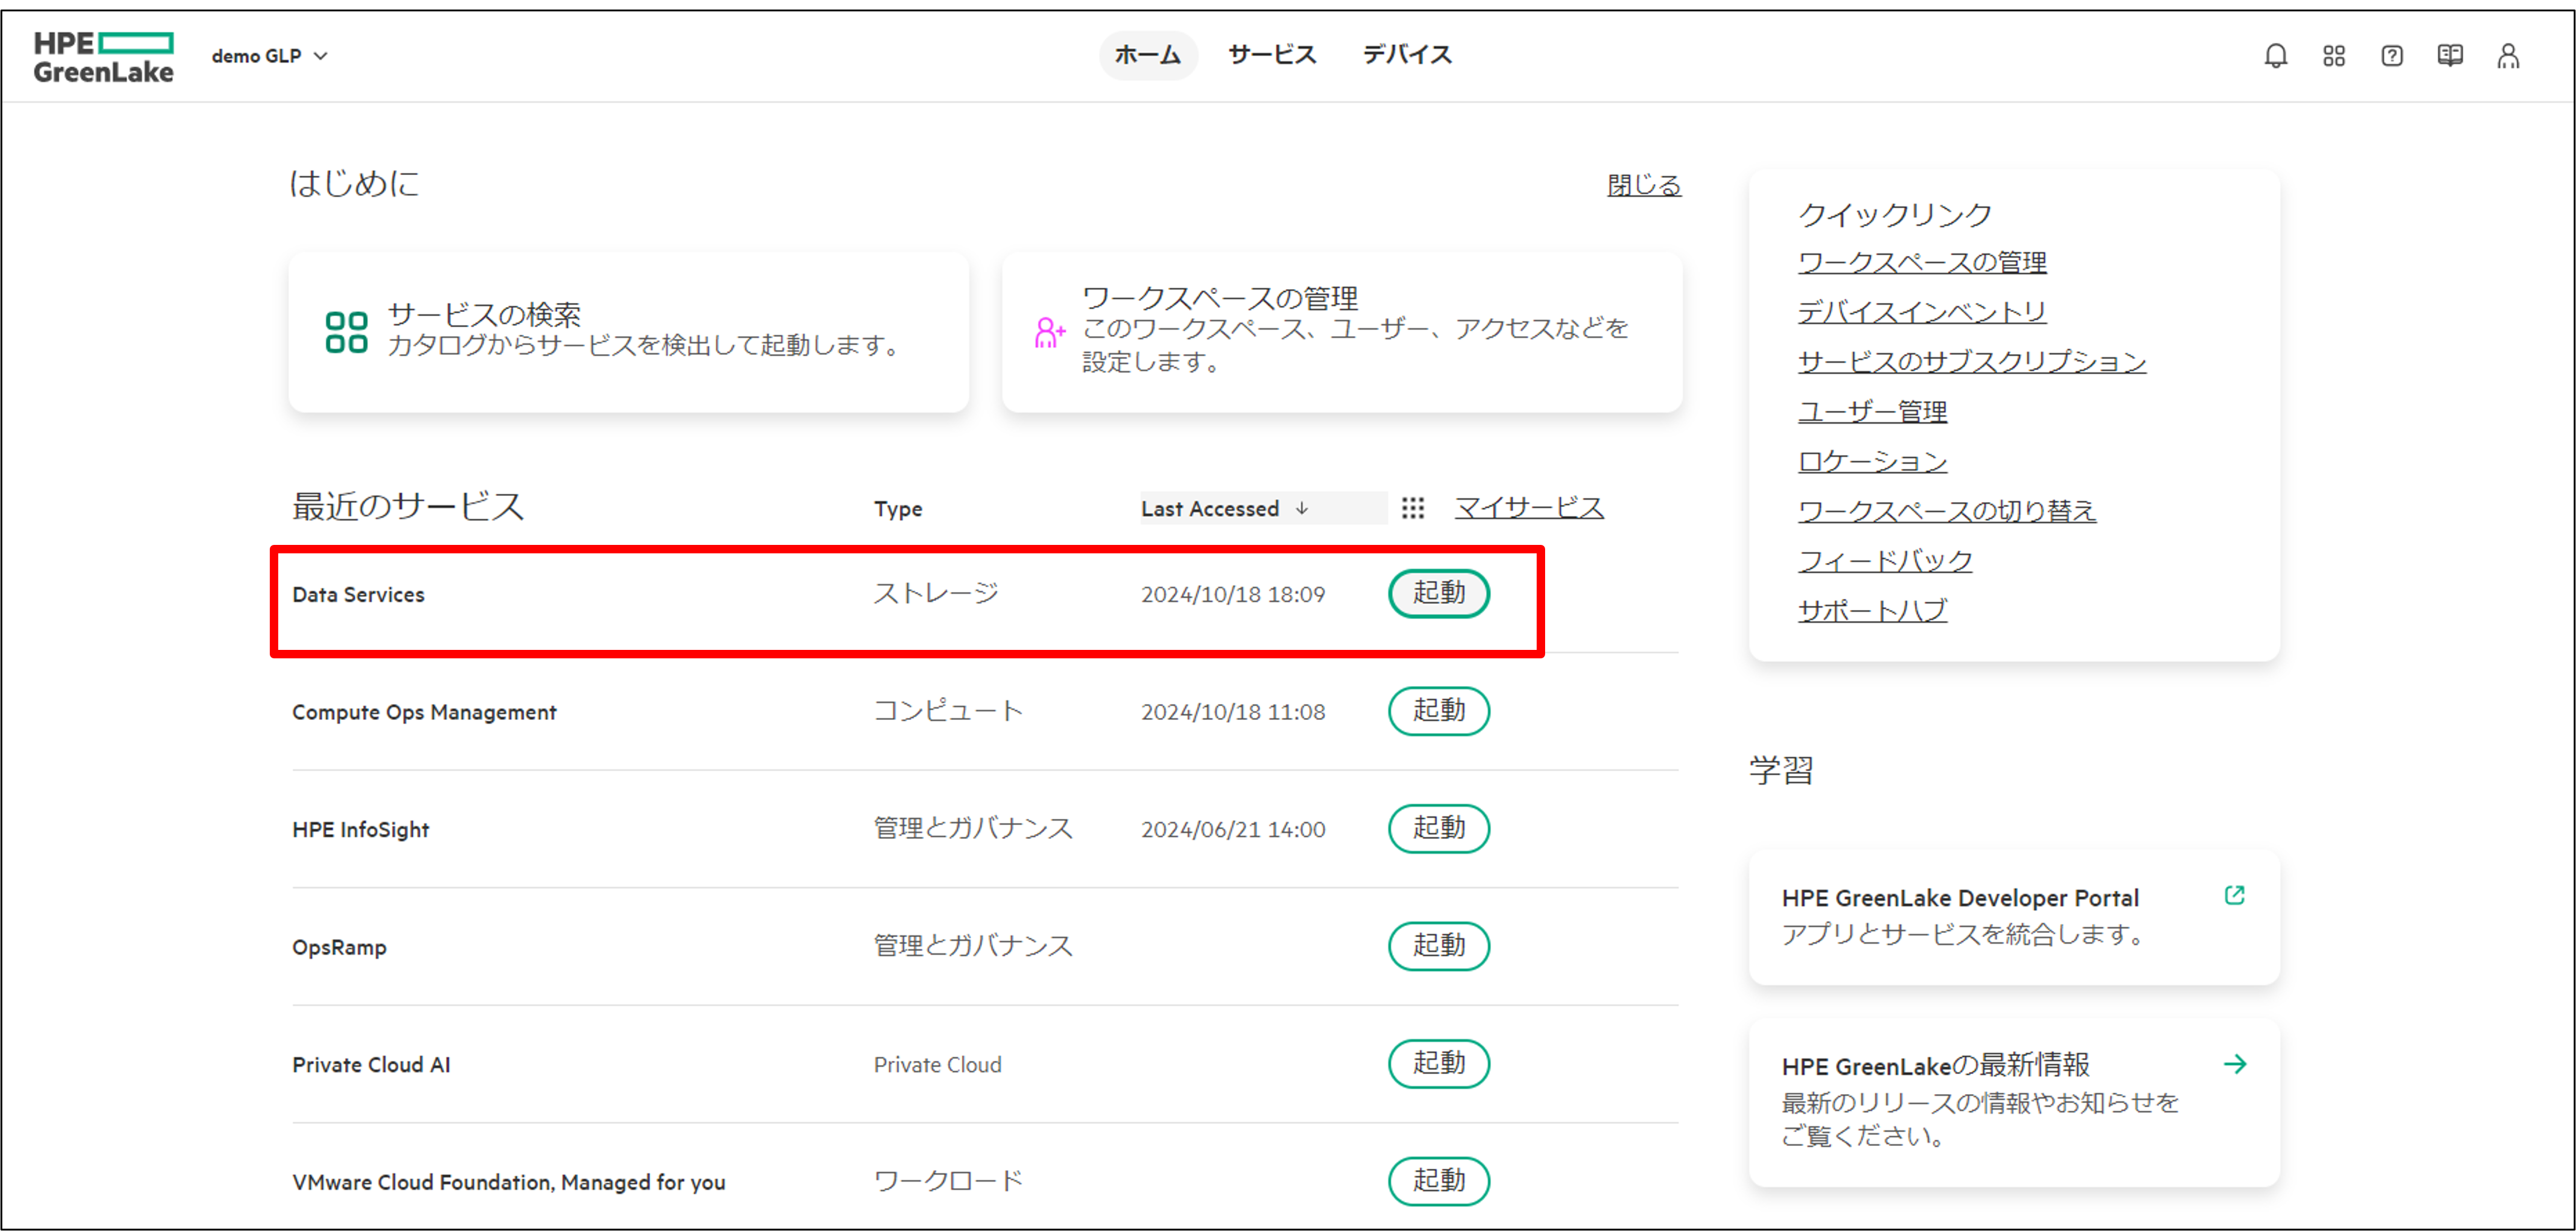
Task: Open the notifications bell icon
Action: (x=2275, y=56)
